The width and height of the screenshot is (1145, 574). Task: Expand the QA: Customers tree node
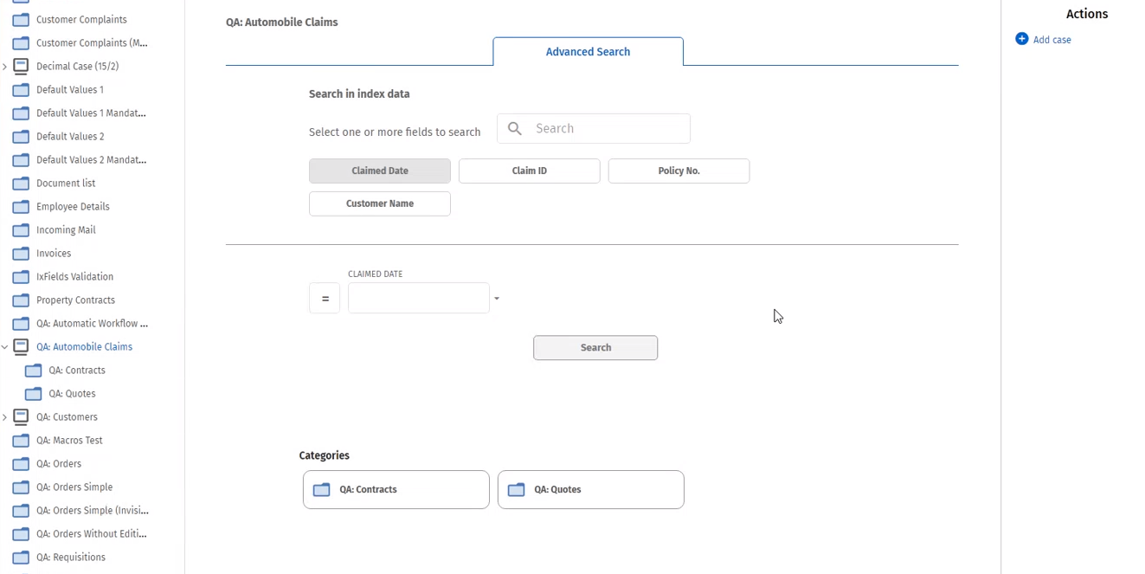5,417
